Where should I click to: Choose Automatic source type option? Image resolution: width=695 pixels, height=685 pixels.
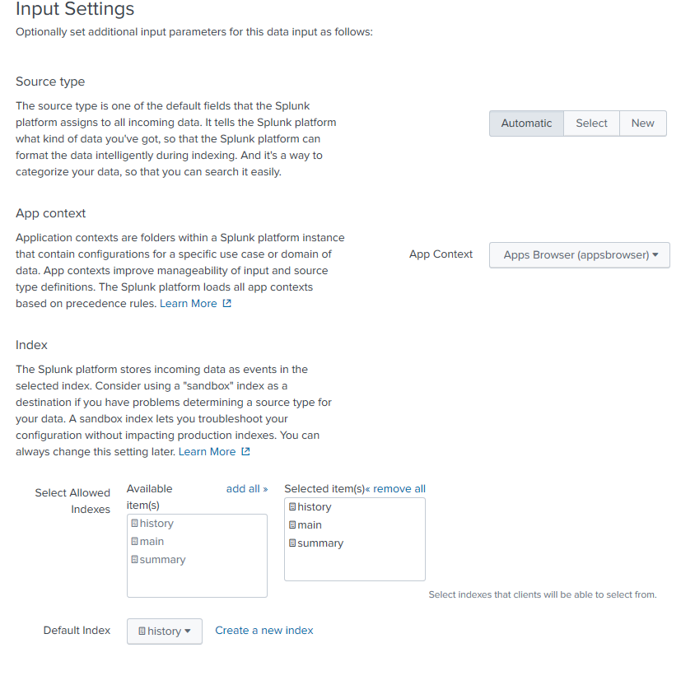(x=526, y=123)
